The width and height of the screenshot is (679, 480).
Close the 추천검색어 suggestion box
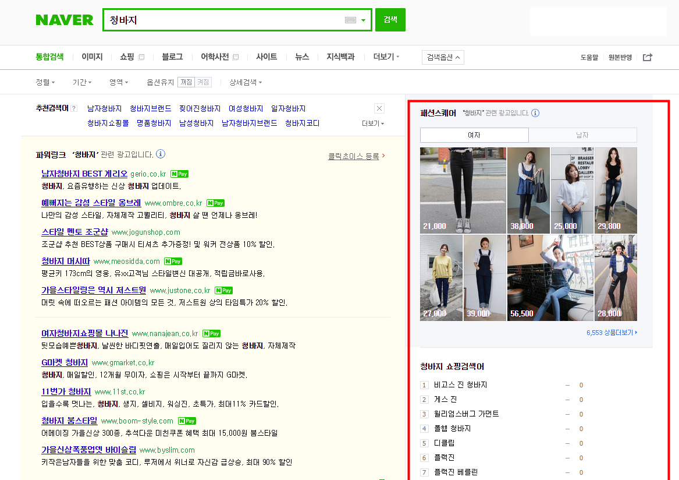[x=379, y=108]
